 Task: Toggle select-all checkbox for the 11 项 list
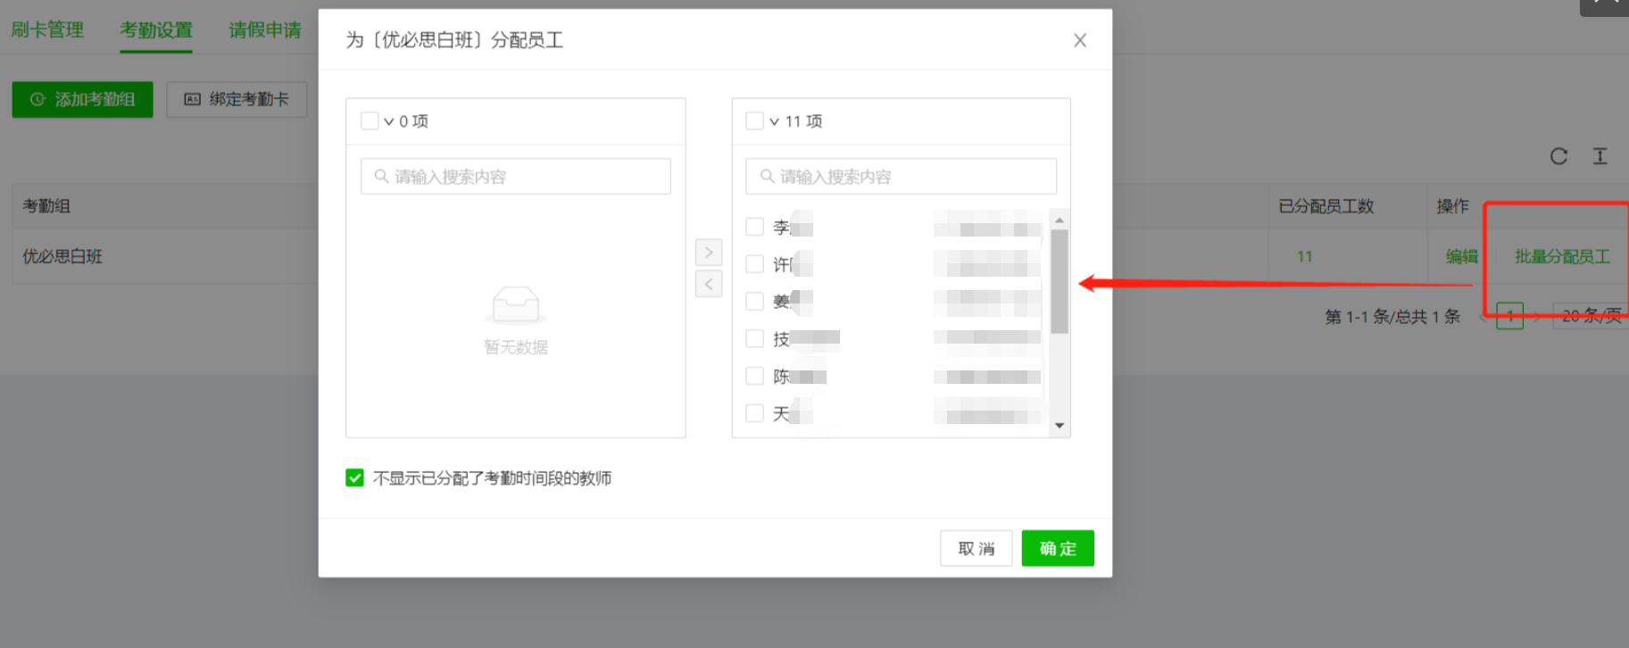click(754, 120)
